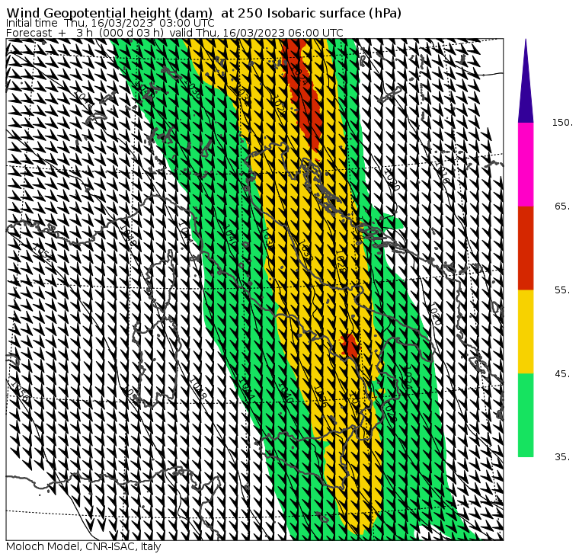This screenshot has height=557, width=579.
Task: Click the 'Forecast + 3 h' validity line
Action: coord(174,33)
